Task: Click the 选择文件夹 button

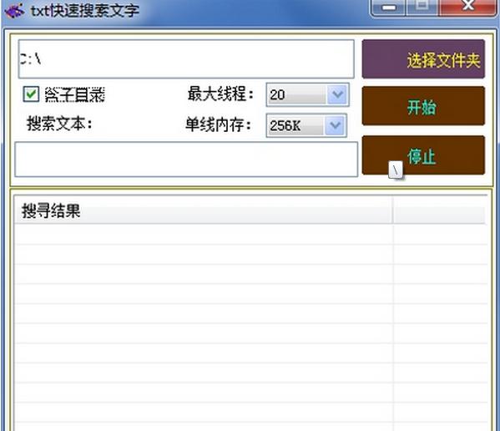Action: (423, 59)
